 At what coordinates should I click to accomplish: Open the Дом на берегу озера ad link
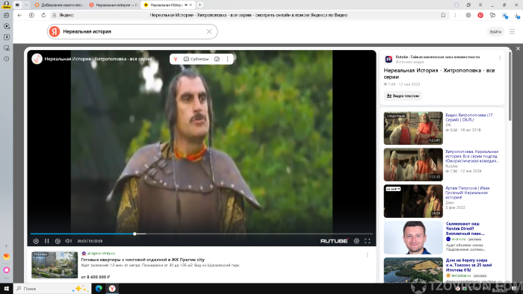click(x=468, y=265)
